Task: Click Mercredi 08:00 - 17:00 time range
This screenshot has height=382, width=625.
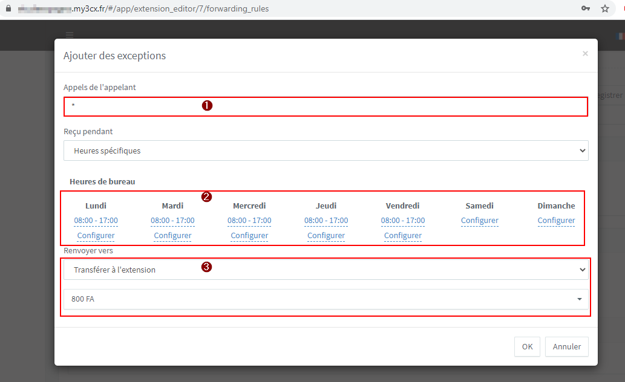Action: pyautogui.click(x=249, y=221)
